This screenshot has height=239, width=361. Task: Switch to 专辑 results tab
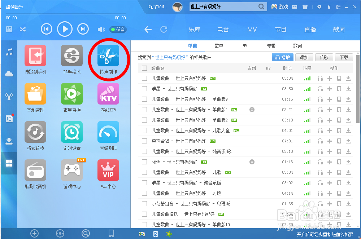click(x=271, y=46)
